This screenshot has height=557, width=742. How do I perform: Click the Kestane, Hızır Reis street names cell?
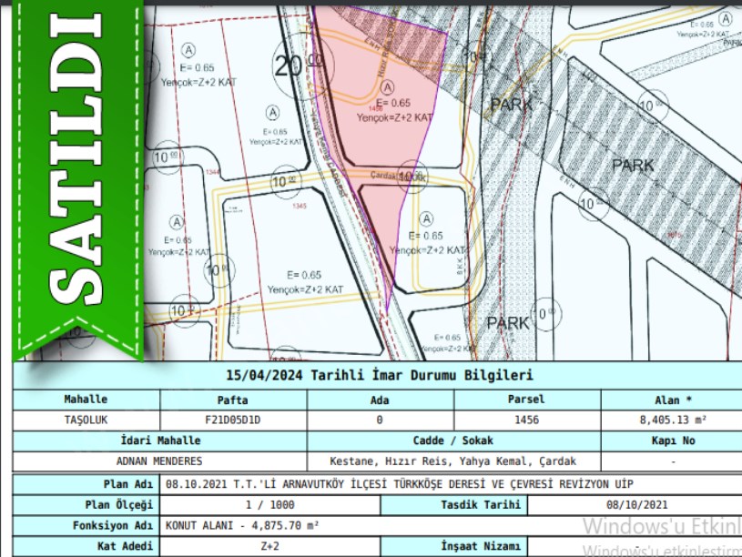tap(452, 461)
